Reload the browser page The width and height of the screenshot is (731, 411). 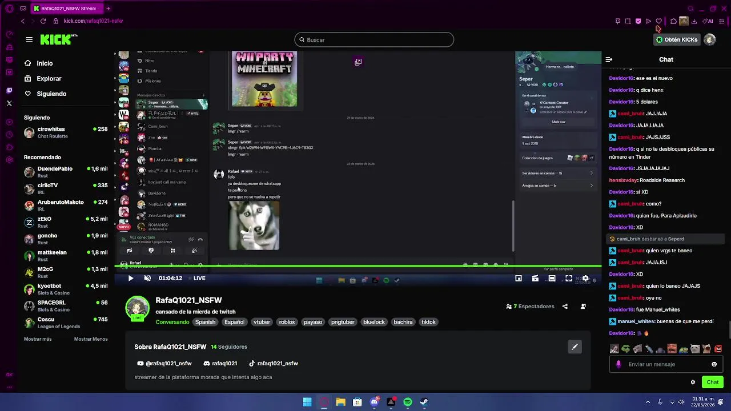pos(43,21)
